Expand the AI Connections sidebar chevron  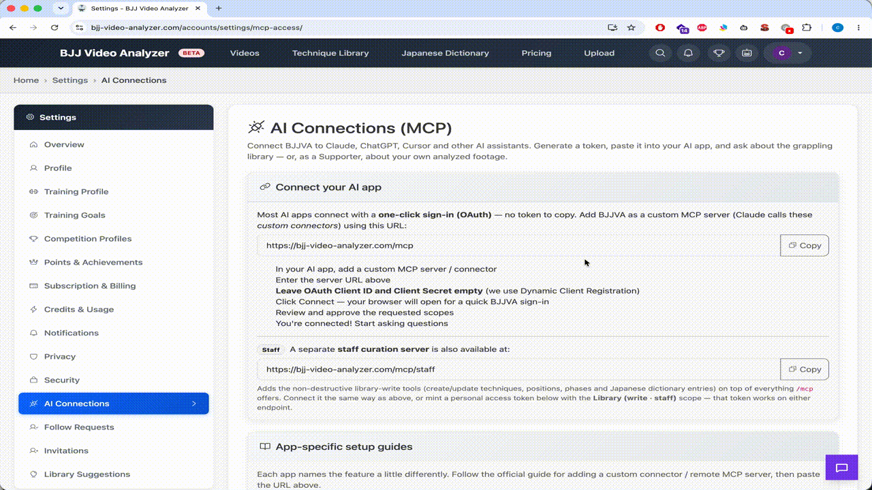[194, 404]
